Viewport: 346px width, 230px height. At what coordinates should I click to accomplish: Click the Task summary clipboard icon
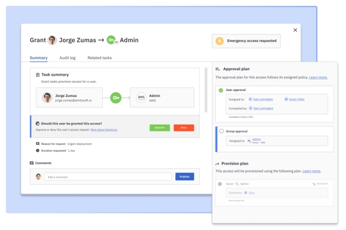click(38, 75)
